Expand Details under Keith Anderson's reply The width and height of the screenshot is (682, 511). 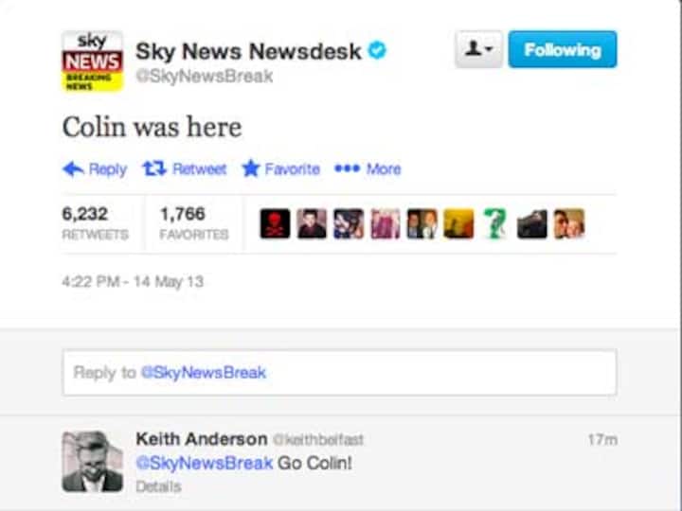[x=158, y=486]
